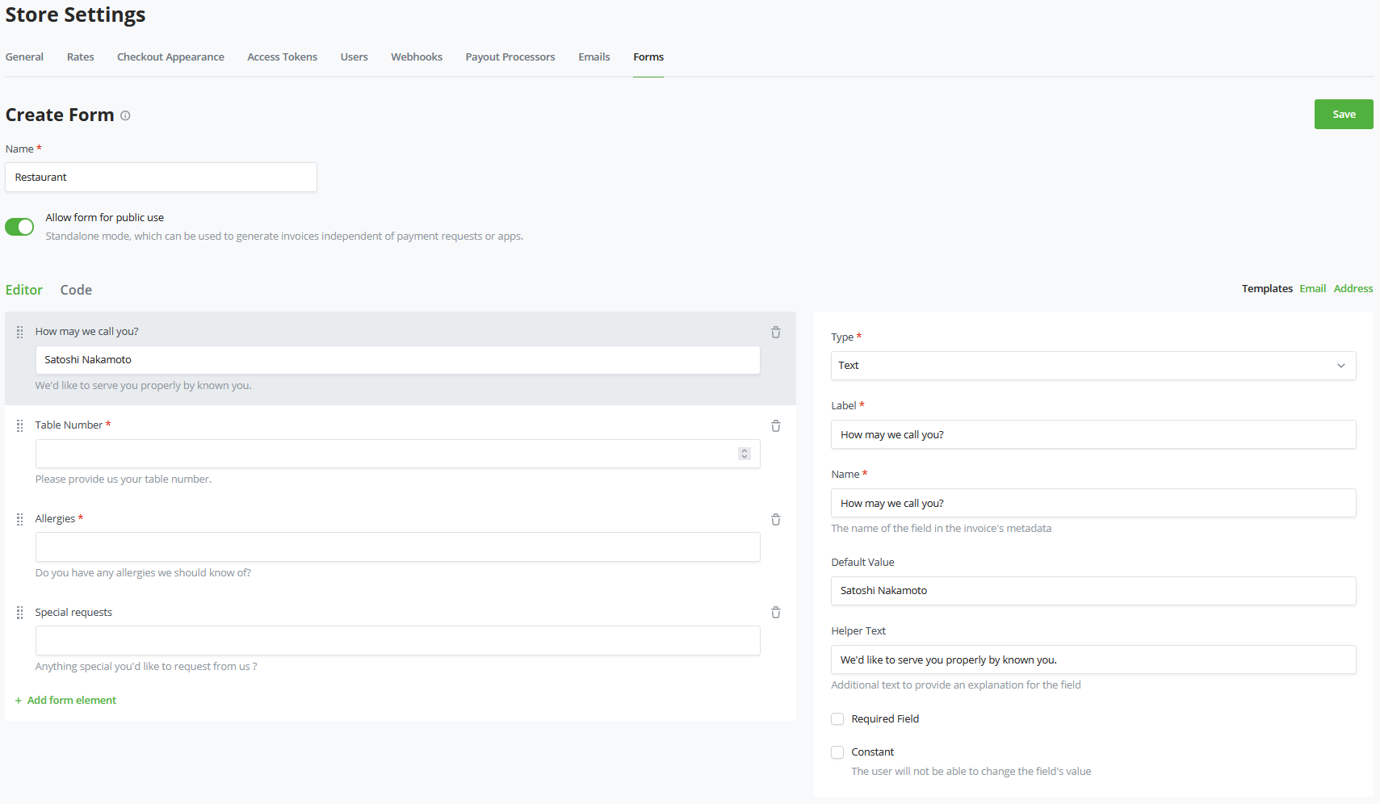Image resolution: width=1380 pixels, height=804 pixels.
Task: Click drag handle of Table Number field
Action: [x=19, y=425]
